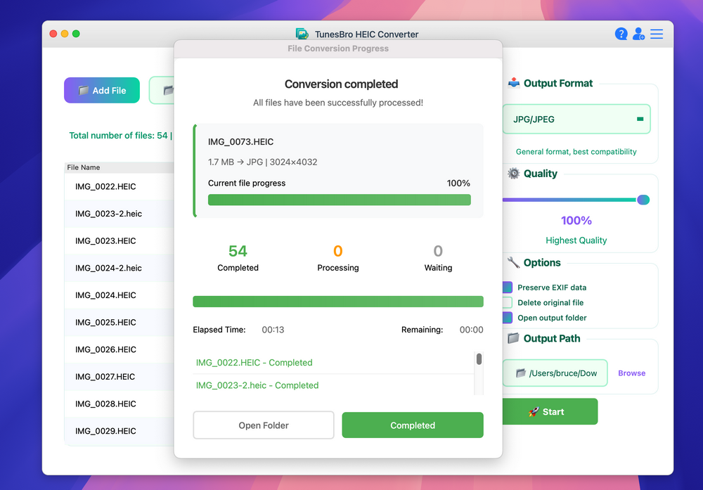Open the help question mark icon
Viewport: 703px width, 490px height.
[621, 34]
